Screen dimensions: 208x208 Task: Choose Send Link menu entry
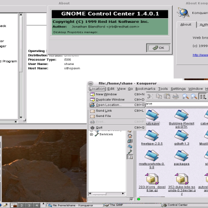[117, 111]
